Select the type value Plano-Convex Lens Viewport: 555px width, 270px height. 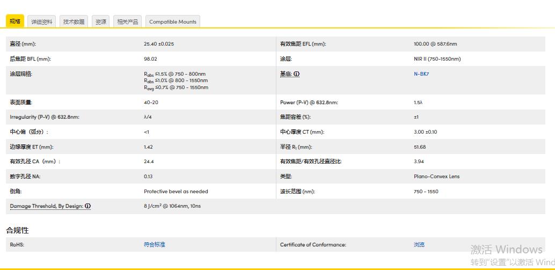tap(437, 176)
